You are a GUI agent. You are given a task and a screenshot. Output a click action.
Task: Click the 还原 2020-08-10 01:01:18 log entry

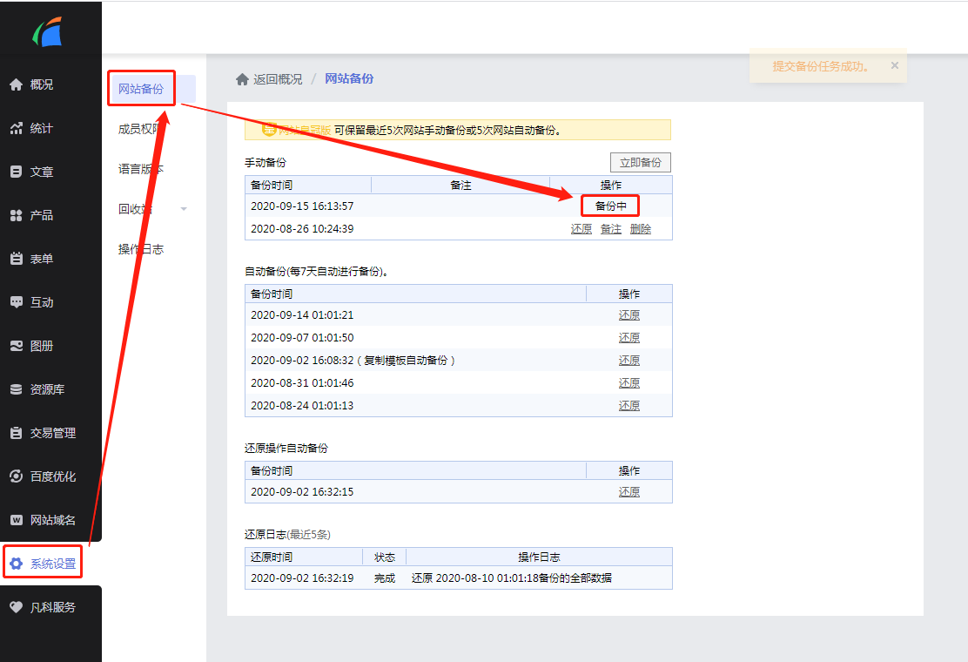(512, 578)
